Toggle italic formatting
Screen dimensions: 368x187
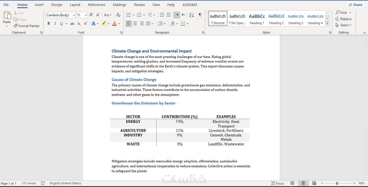(55, 24)
